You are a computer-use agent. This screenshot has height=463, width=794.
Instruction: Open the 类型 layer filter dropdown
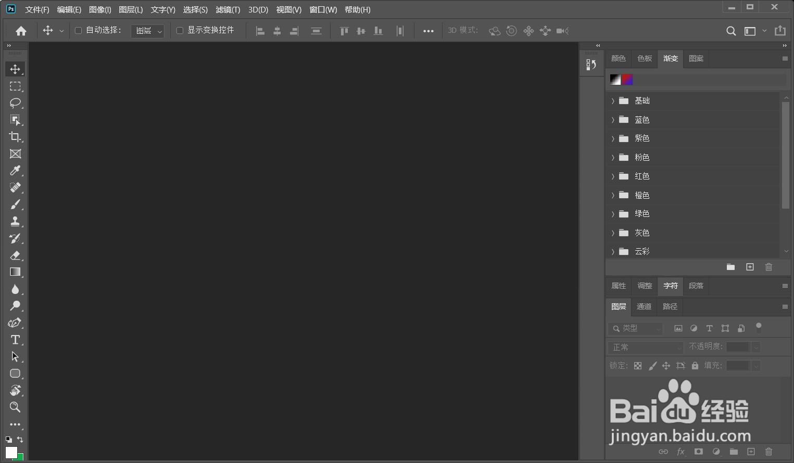point(636,328)
